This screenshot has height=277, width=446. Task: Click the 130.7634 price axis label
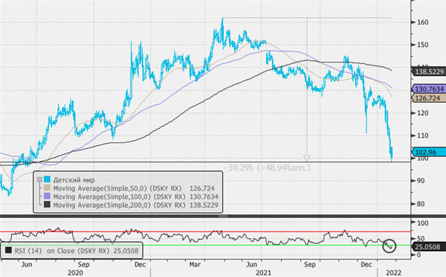tap(429, 89)
